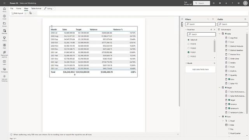Click the Fields pane vertical scrollbar
Viewport: 249px width, 140px height.
click(x=247, y=73)
